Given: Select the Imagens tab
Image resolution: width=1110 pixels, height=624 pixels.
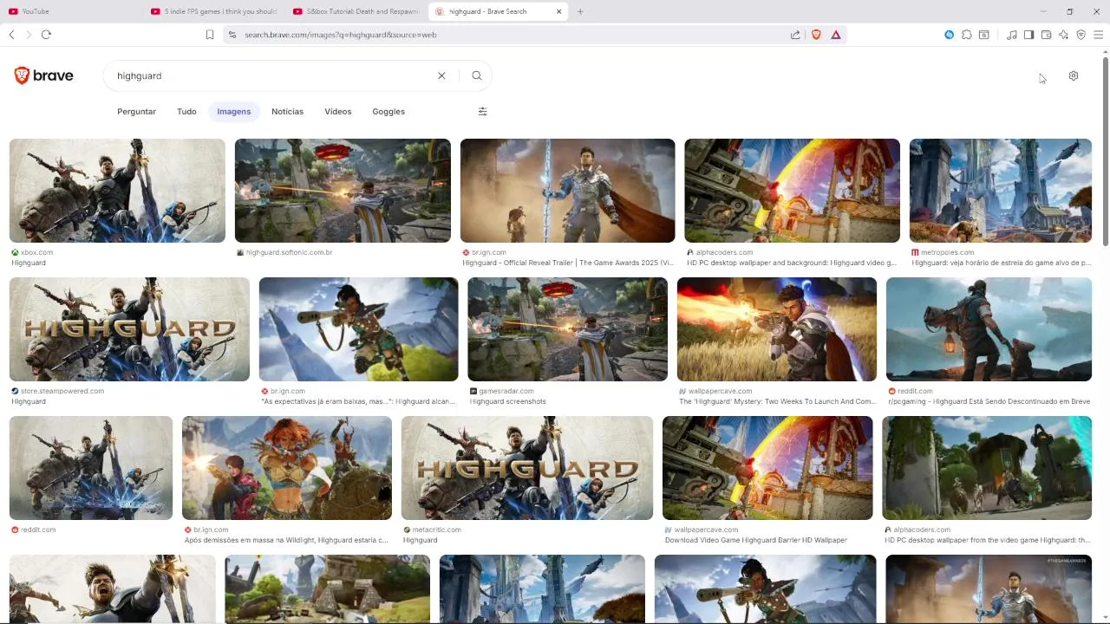Looking at the screenshot, I should tap(234, 111).
